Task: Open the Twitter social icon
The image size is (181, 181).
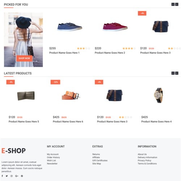Action: 7,176
